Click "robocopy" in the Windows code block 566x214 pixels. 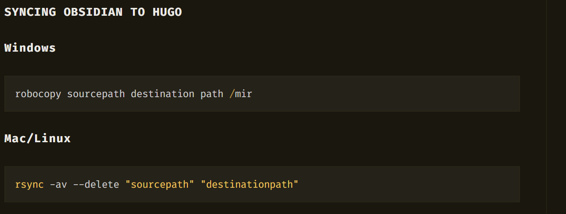(x=38, y=94)
